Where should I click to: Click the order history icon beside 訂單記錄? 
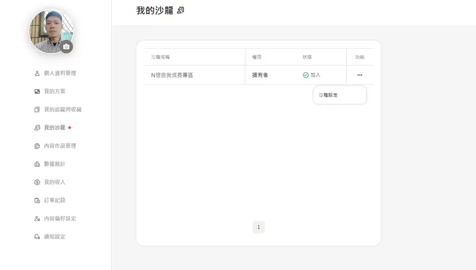[37, 201]
